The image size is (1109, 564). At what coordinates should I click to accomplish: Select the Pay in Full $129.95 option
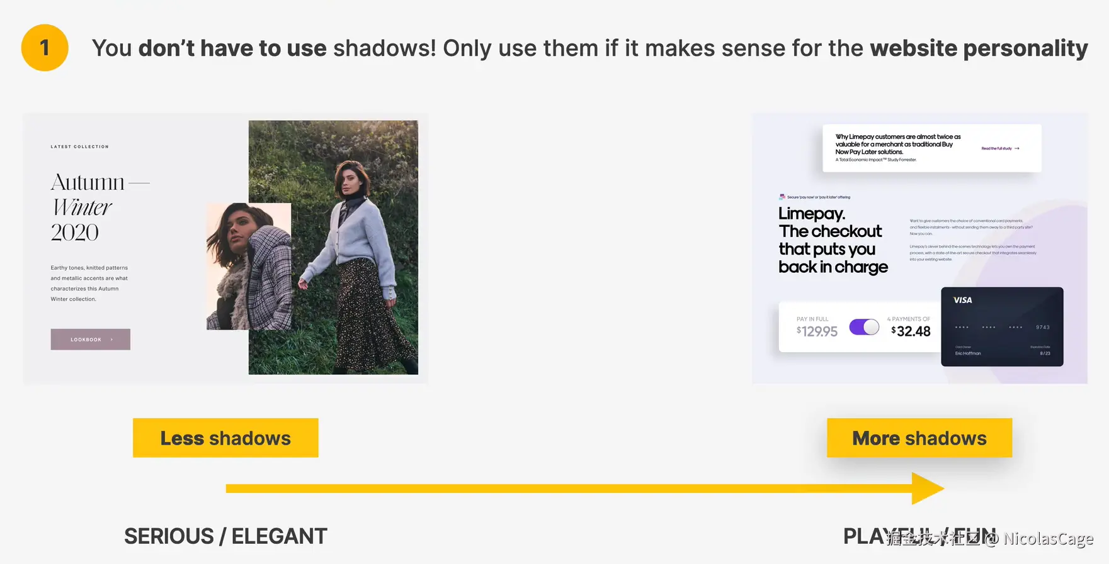tap(817, 328)
